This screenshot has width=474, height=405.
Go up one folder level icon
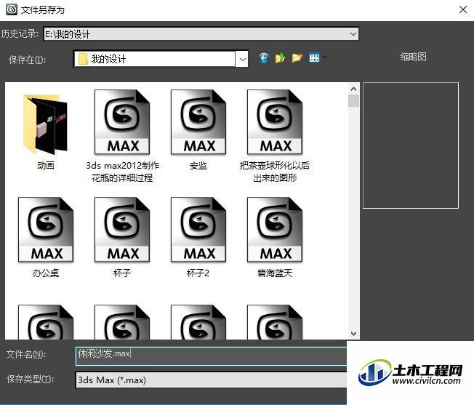tap(280, 57)
